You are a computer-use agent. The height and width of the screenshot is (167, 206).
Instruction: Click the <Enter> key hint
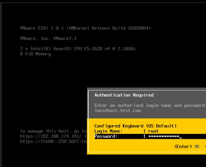[183, 146]
